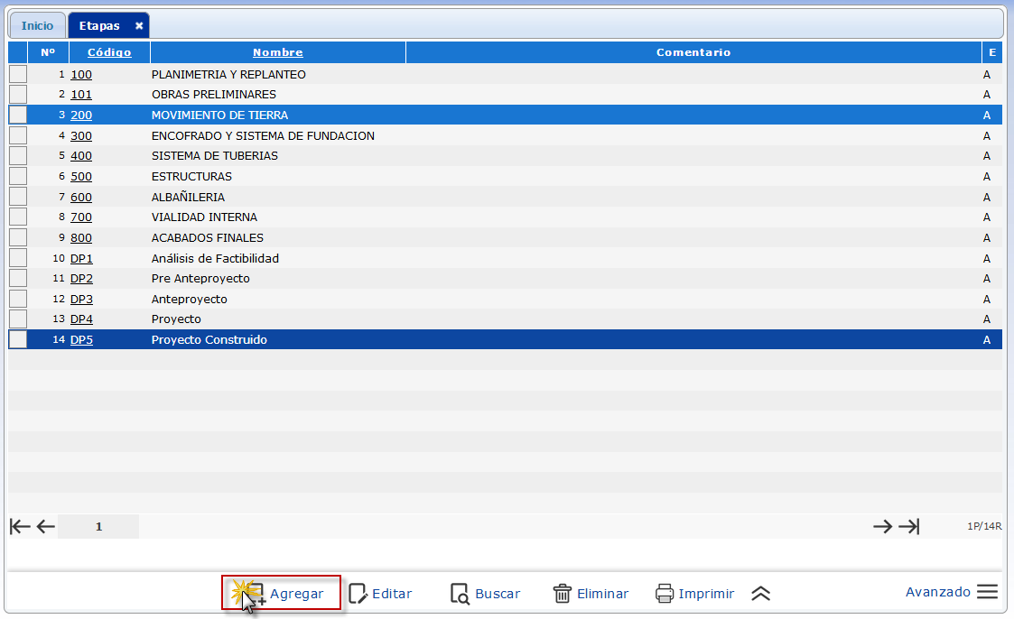
Task: Click Buscar button label
Action: coord(498,594)
